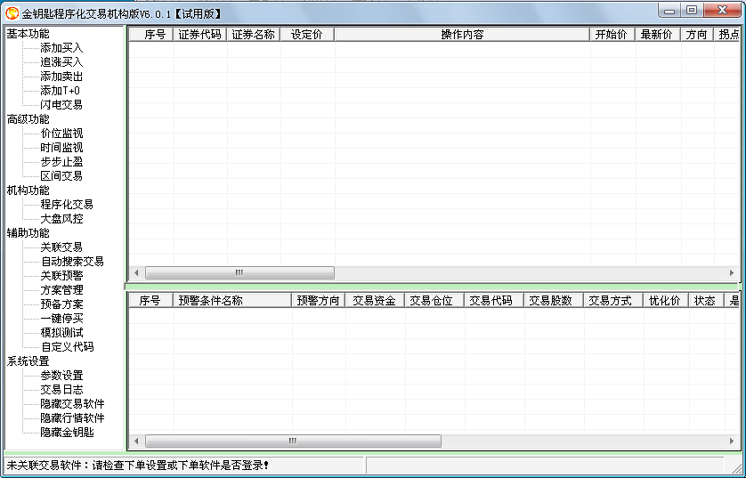Image resolution: width=746 pixels, height=478 pixels.
Task: Click the 序号 header in top table
Action: [x=151, y=35]
